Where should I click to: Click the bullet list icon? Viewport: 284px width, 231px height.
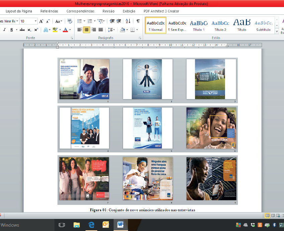(79, 21)
